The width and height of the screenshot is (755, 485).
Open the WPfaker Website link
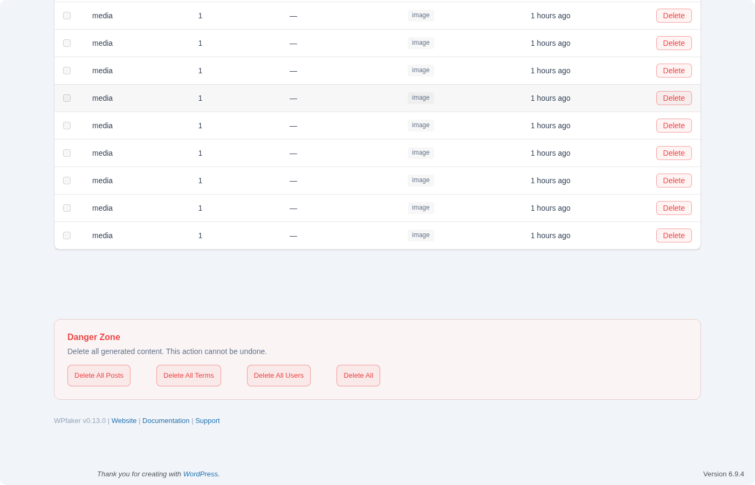124,421
